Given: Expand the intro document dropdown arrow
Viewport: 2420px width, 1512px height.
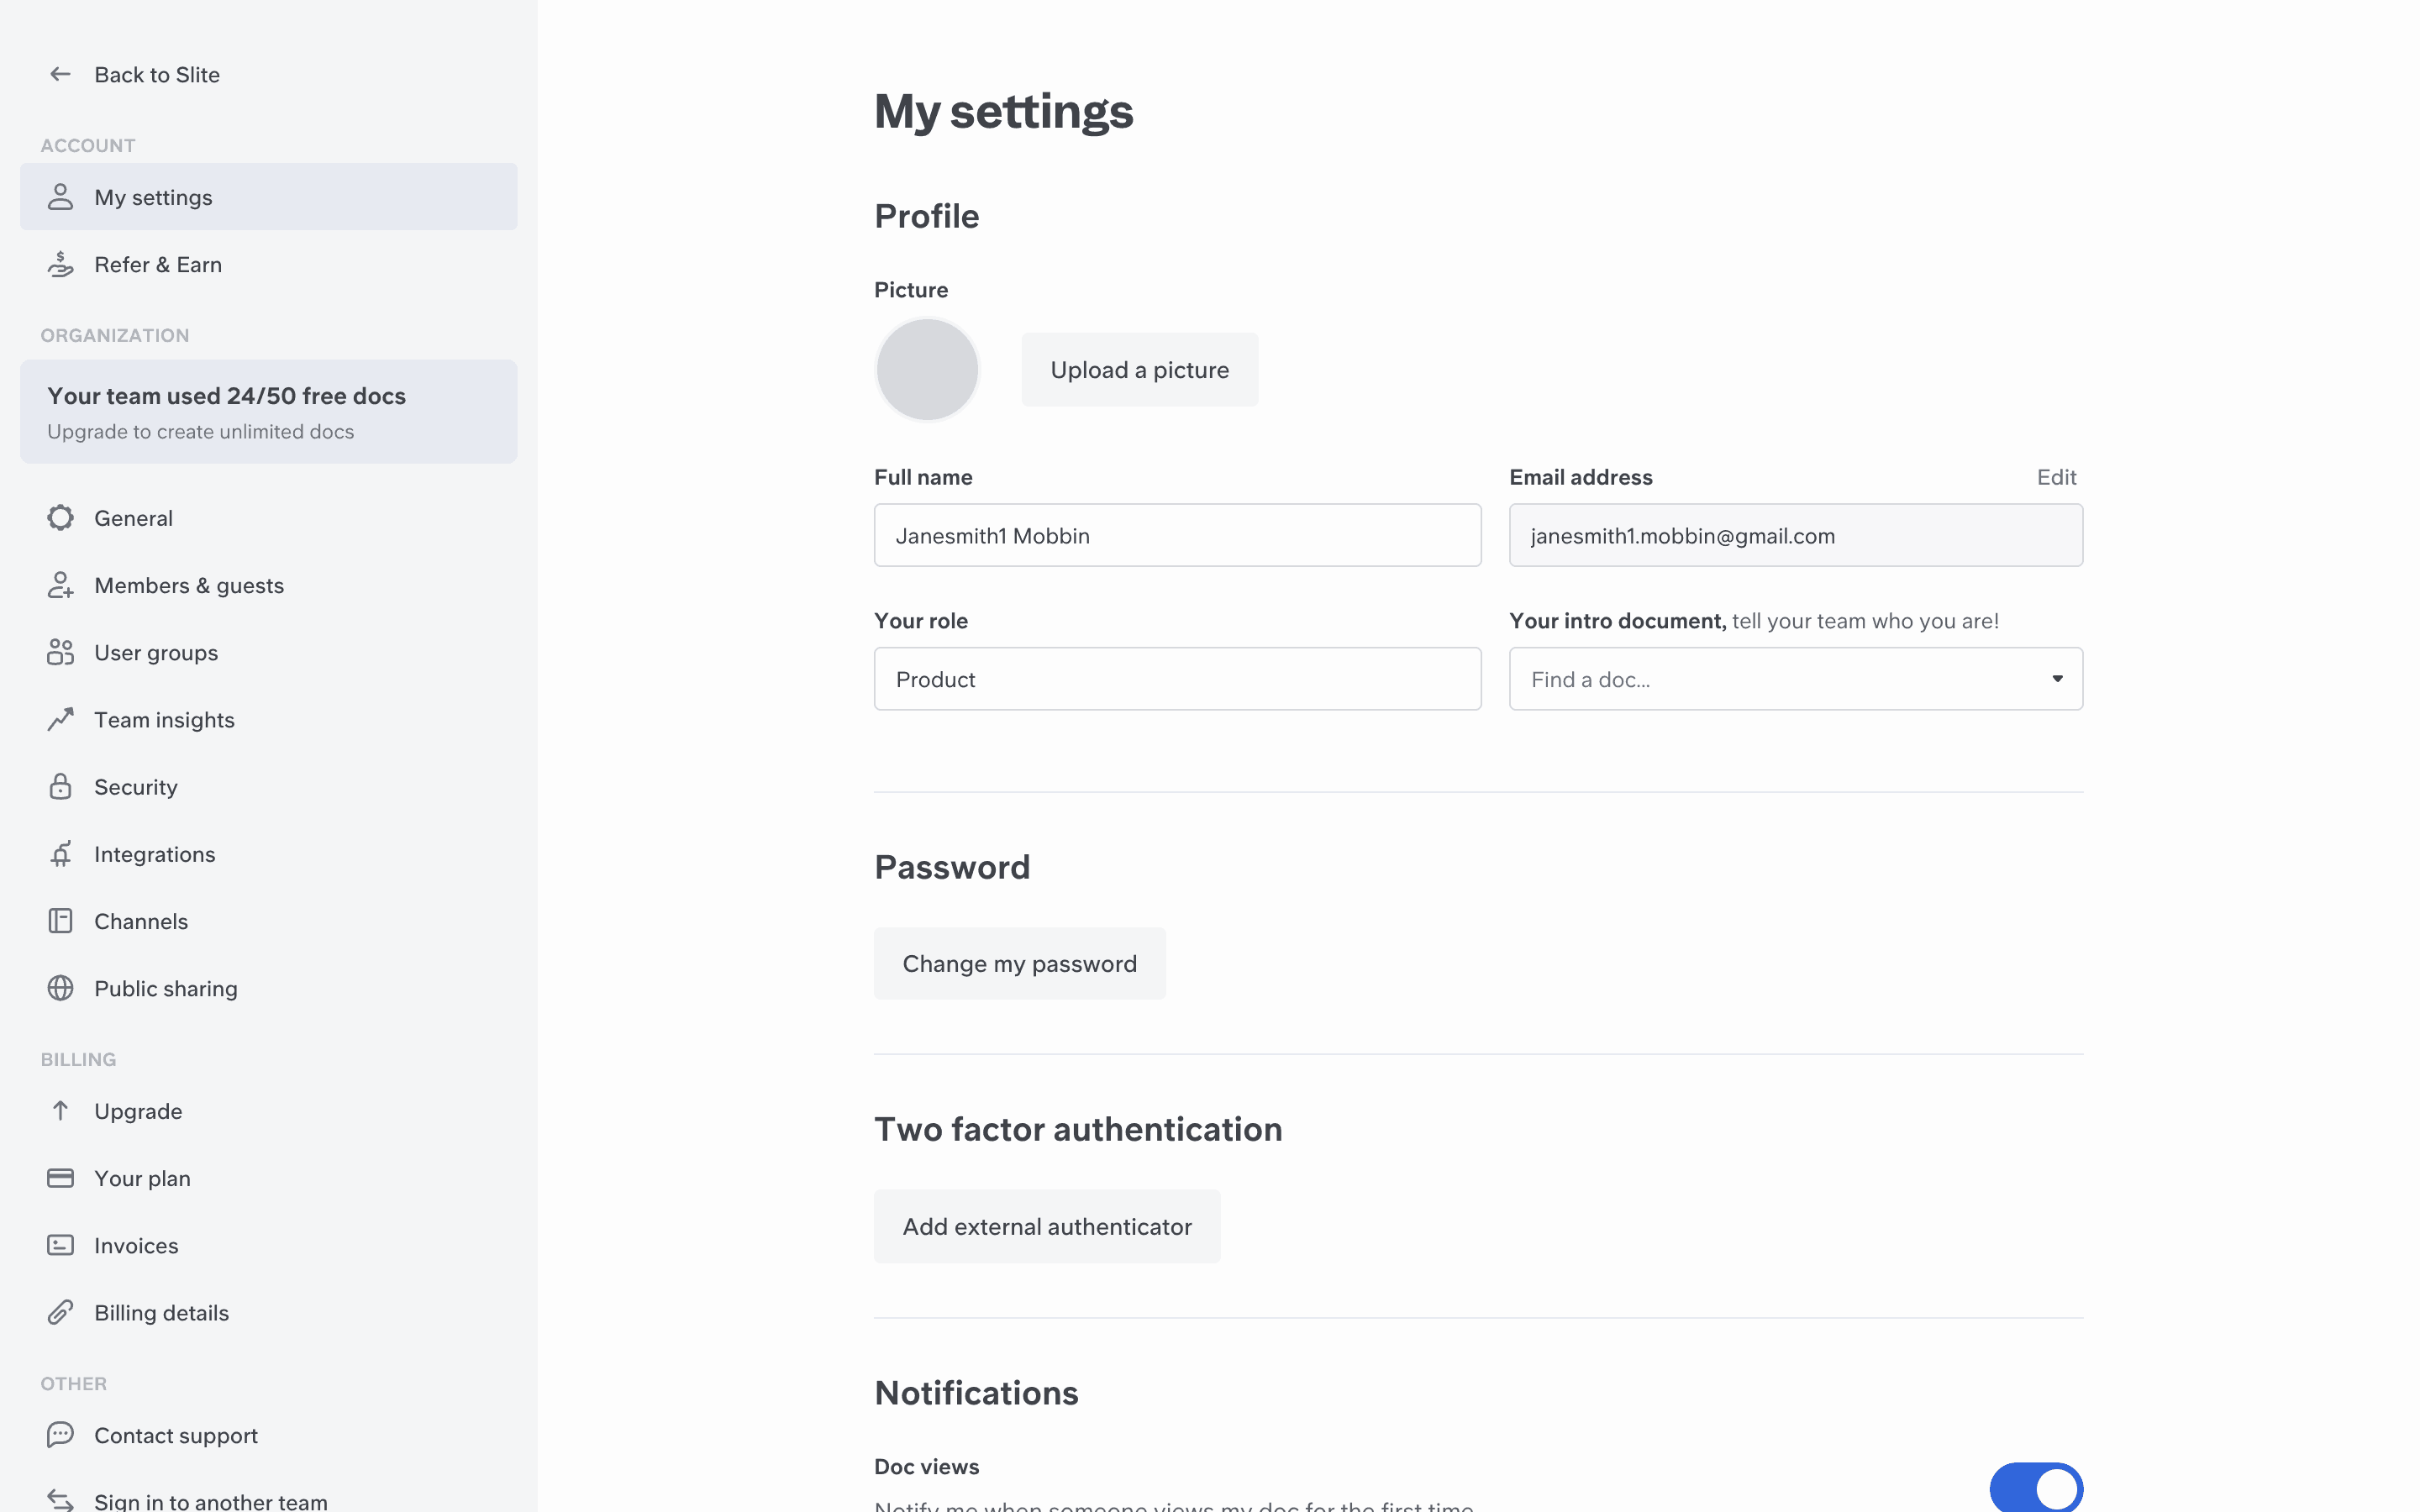Looking at the screenshot, I should coord(2057,679).
